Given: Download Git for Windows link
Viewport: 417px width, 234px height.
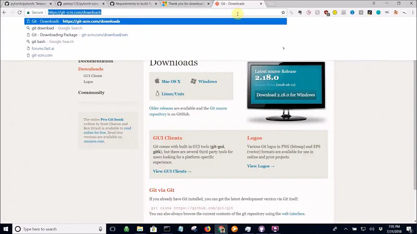Looking at the screenshot, I should 207,81.
